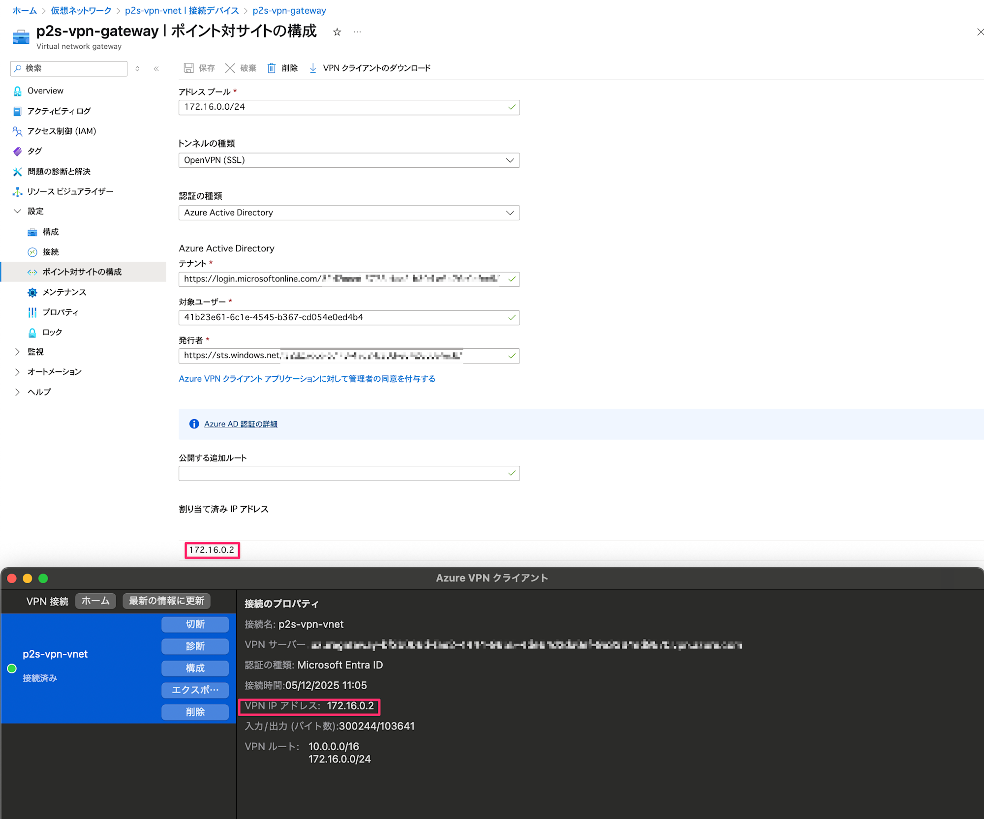The width and height of the screenshot is (984, 819).
Task: Favorite the page with the star icon
Action: click(337, 32)
